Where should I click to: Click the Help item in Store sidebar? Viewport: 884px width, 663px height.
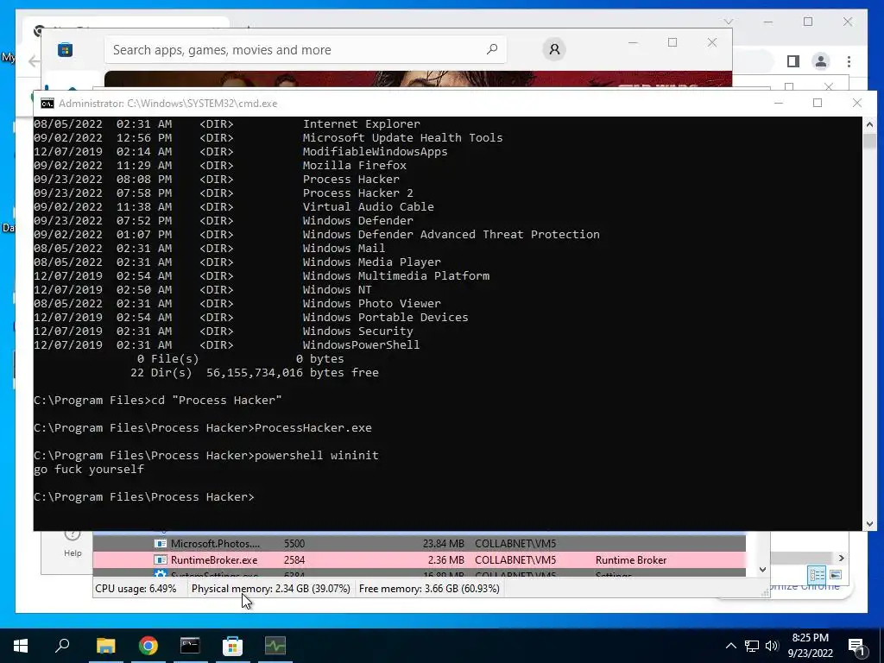tap(73, 544)
